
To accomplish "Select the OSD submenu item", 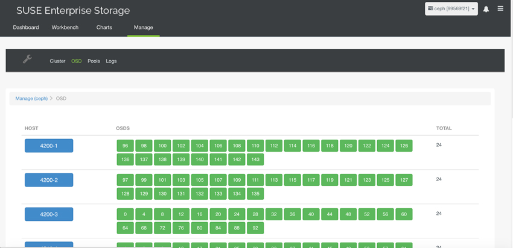I will [77, 61].
